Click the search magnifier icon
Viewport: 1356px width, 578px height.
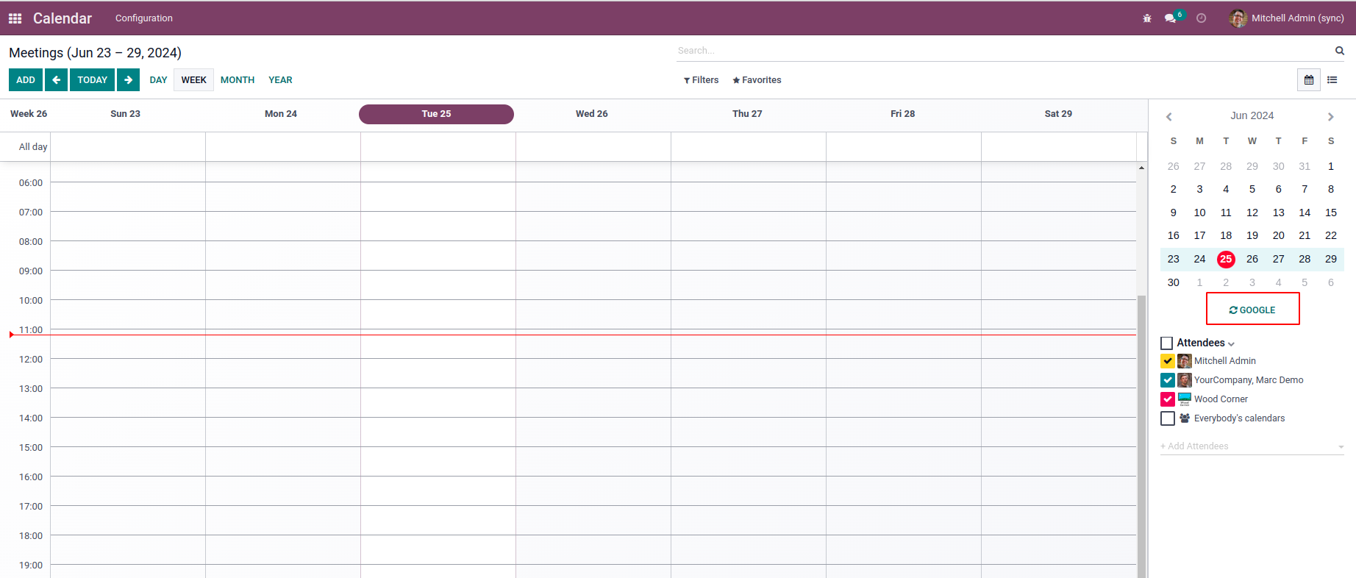[x=1340, y=51]
